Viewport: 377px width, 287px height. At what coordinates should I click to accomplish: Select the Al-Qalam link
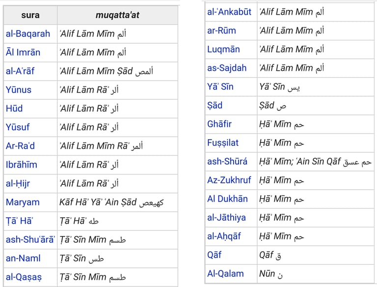225,274
